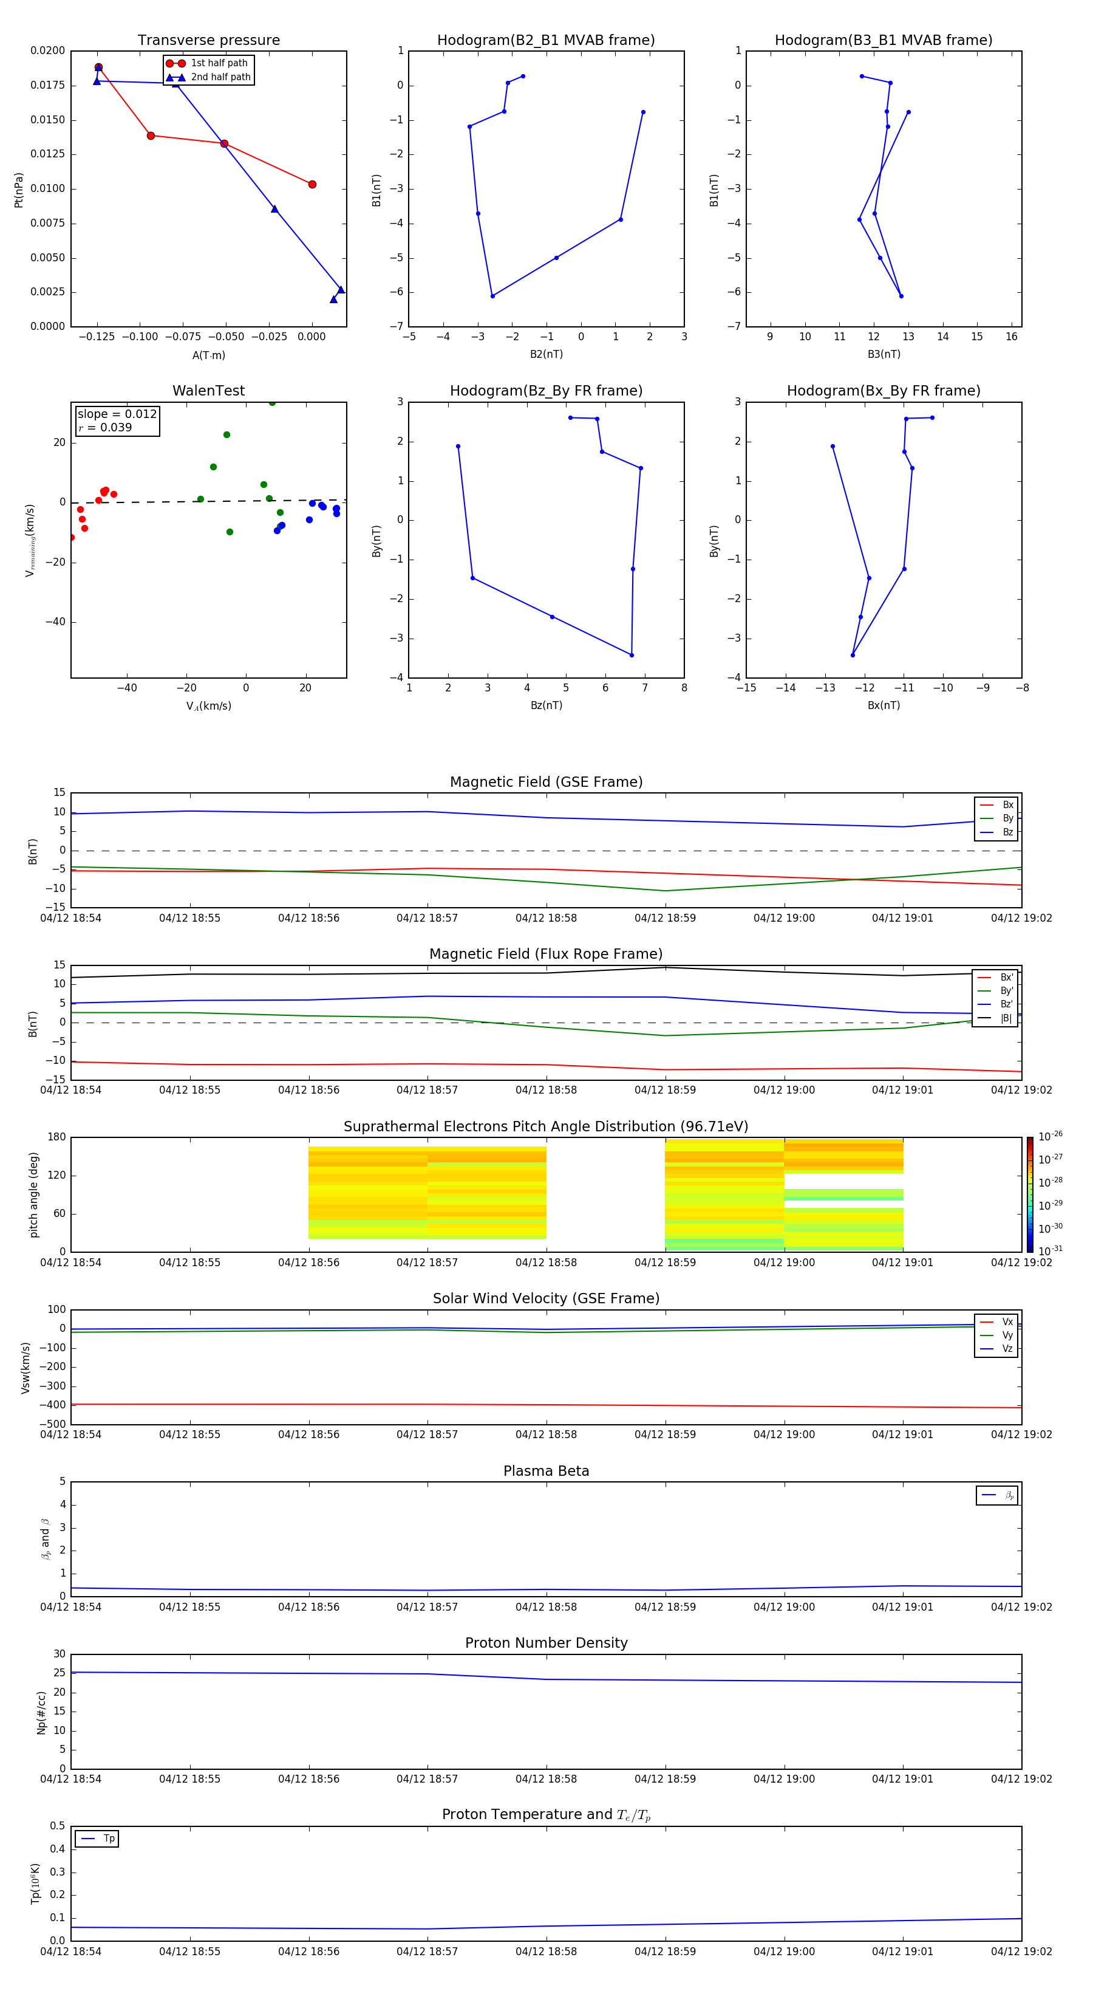Click the '1st half path' legend entry

click(207, 63)
